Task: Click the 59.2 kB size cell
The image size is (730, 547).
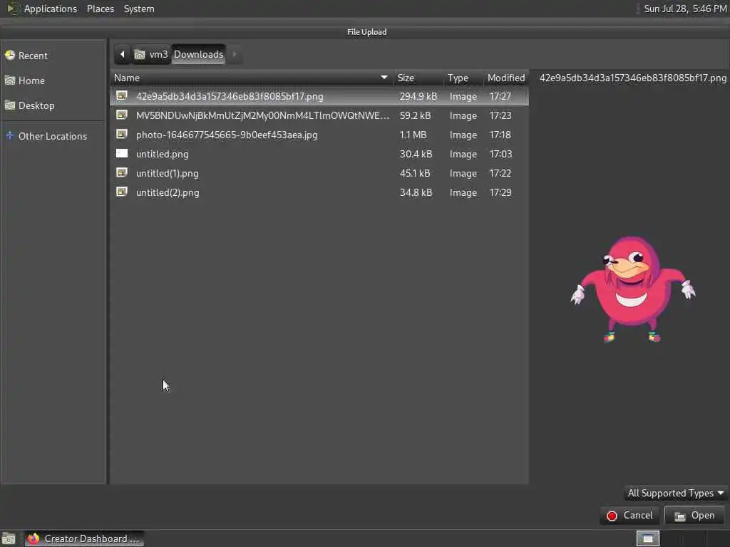Action: click(415, 115)
